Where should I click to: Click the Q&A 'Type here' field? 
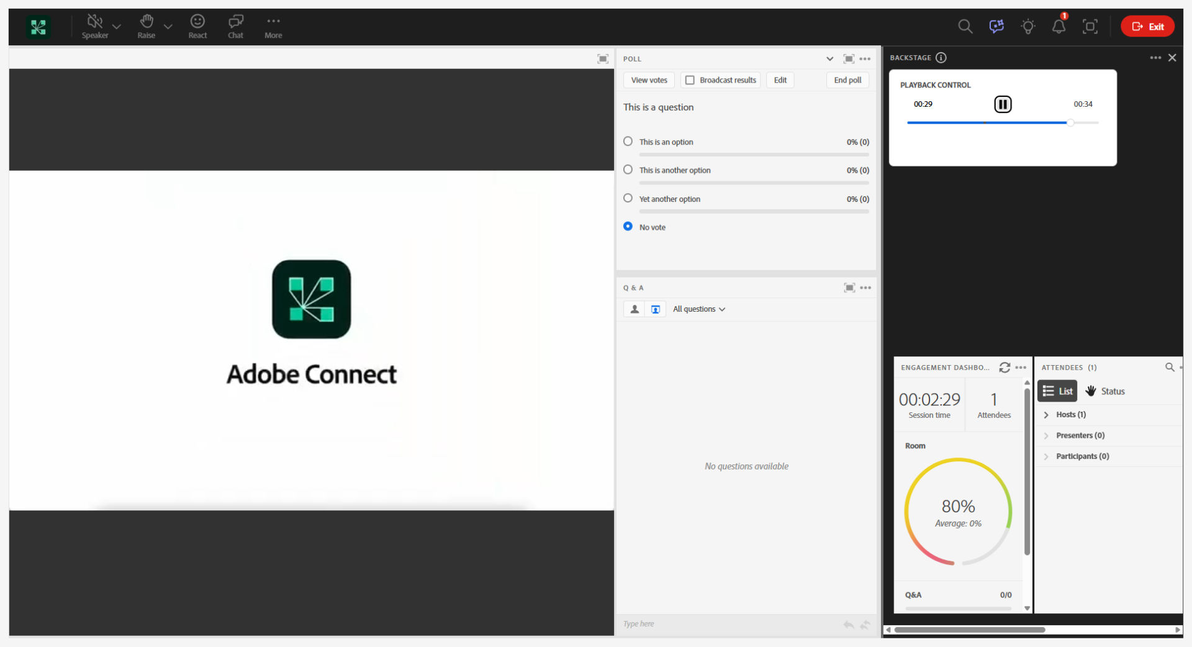[x=729, y=624]
